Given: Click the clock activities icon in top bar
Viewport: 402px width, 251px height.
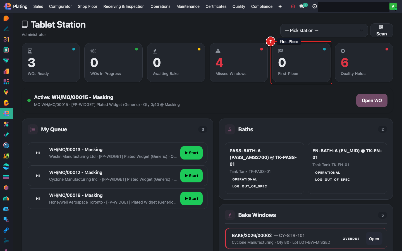Looking at the screenshot, I should pyautogui.click(x=315, y=6).
